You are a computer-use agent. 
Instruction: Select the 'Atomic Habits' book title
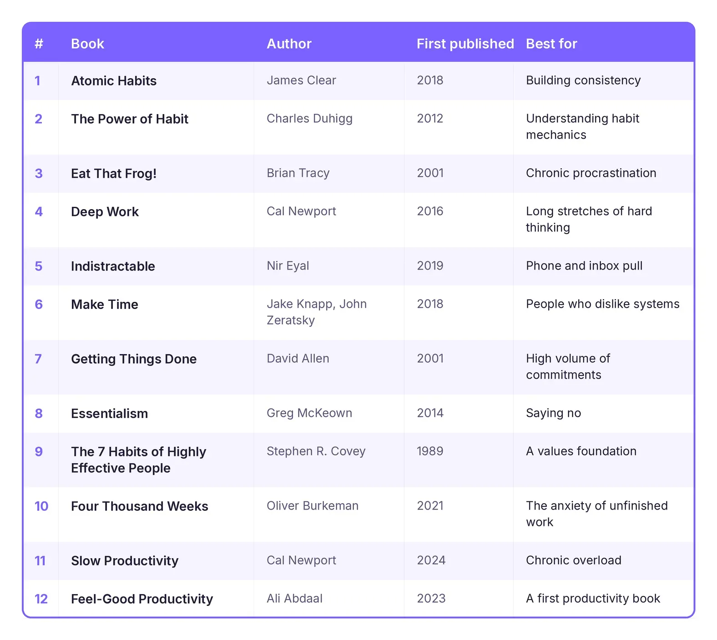click(114, 81)
